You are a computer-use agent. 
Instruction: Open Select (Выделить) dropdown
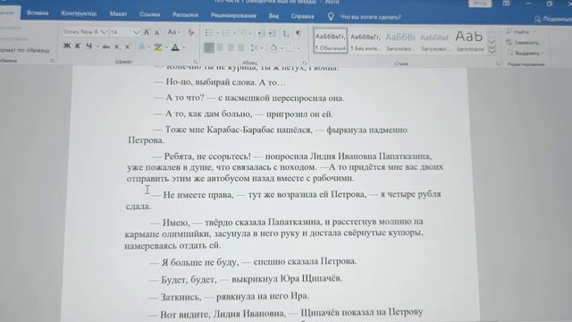point(526,54)
